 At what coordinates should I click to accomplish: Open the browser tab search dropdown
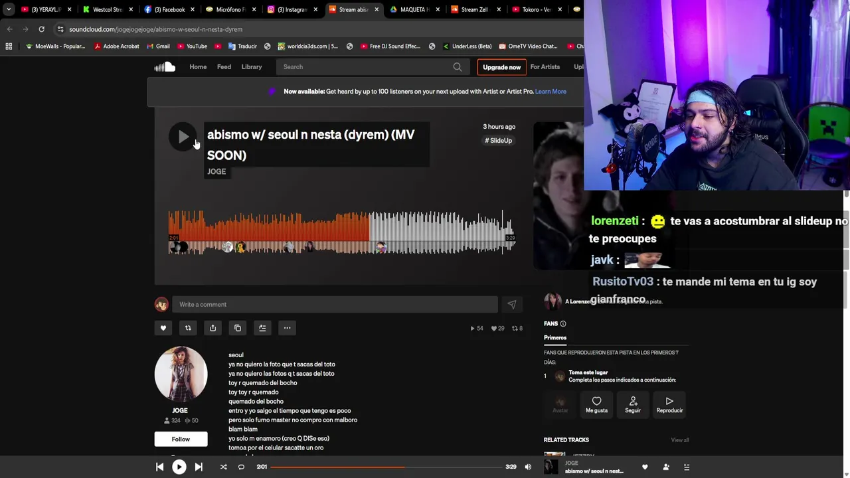tap(8, 9)
